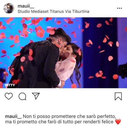The image size is (127, 126).
Task: Click the bold mauii__ username in the caption
Action: [13, 116]
